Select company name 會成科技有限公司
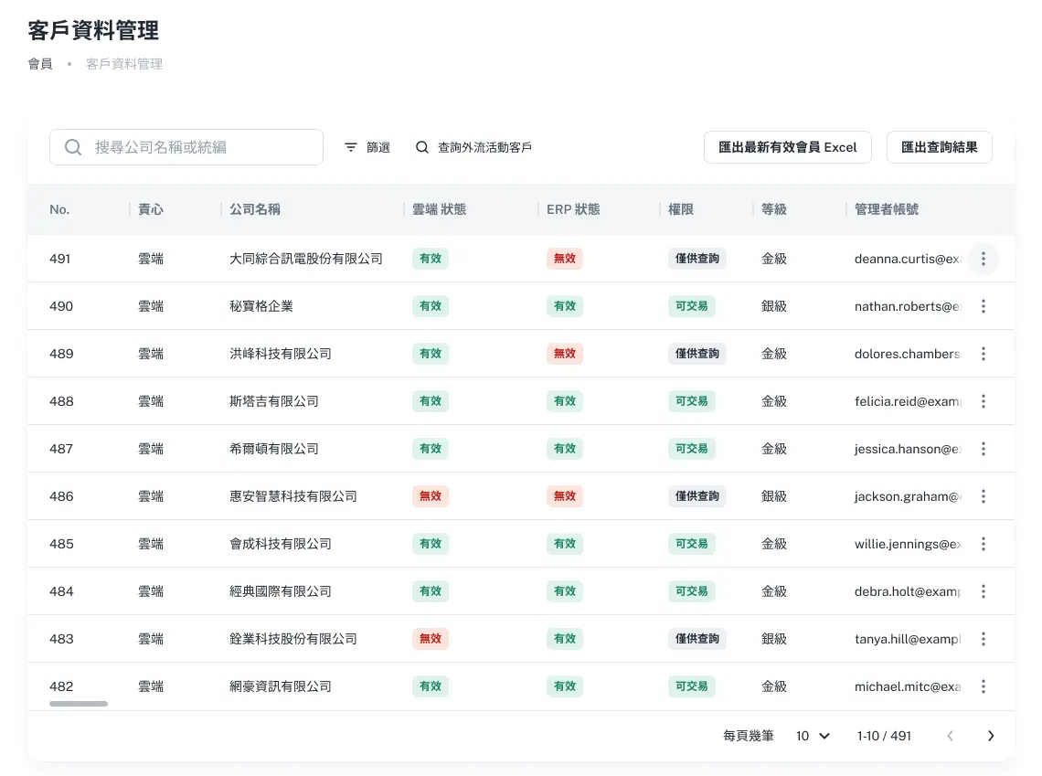1042x776 pixels. point(281,544)
